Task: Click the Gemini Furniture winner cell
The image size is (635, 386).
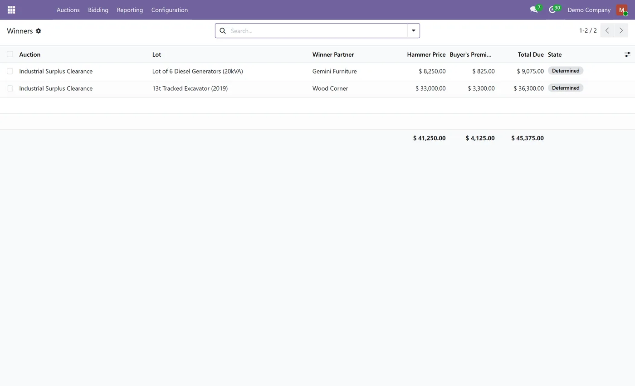Action: [x=335, y=71]
